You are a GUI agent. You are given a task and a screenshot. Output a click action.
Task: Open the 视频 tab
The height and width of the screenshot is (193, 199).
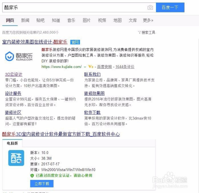tap(102, 20)
